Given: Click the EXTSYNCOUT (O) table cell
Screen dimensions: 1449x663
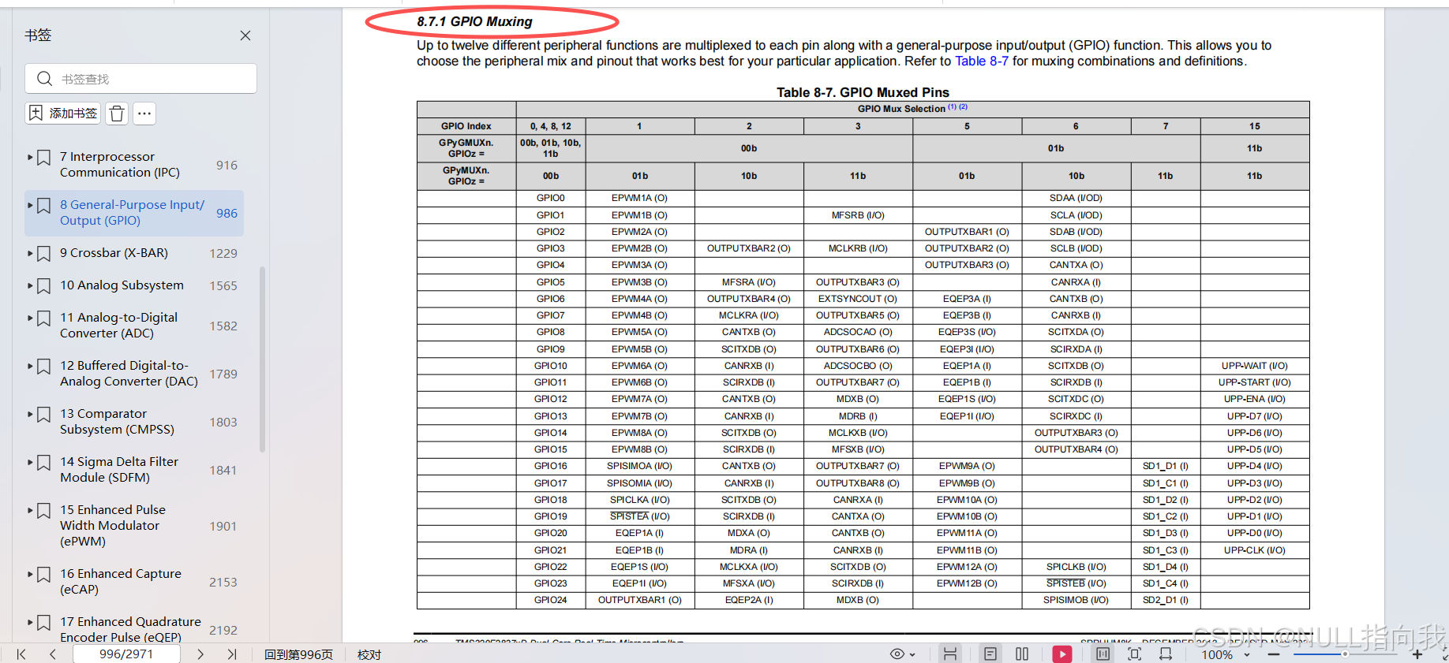Looking at the screenshot, I should (x=857, y=299).
